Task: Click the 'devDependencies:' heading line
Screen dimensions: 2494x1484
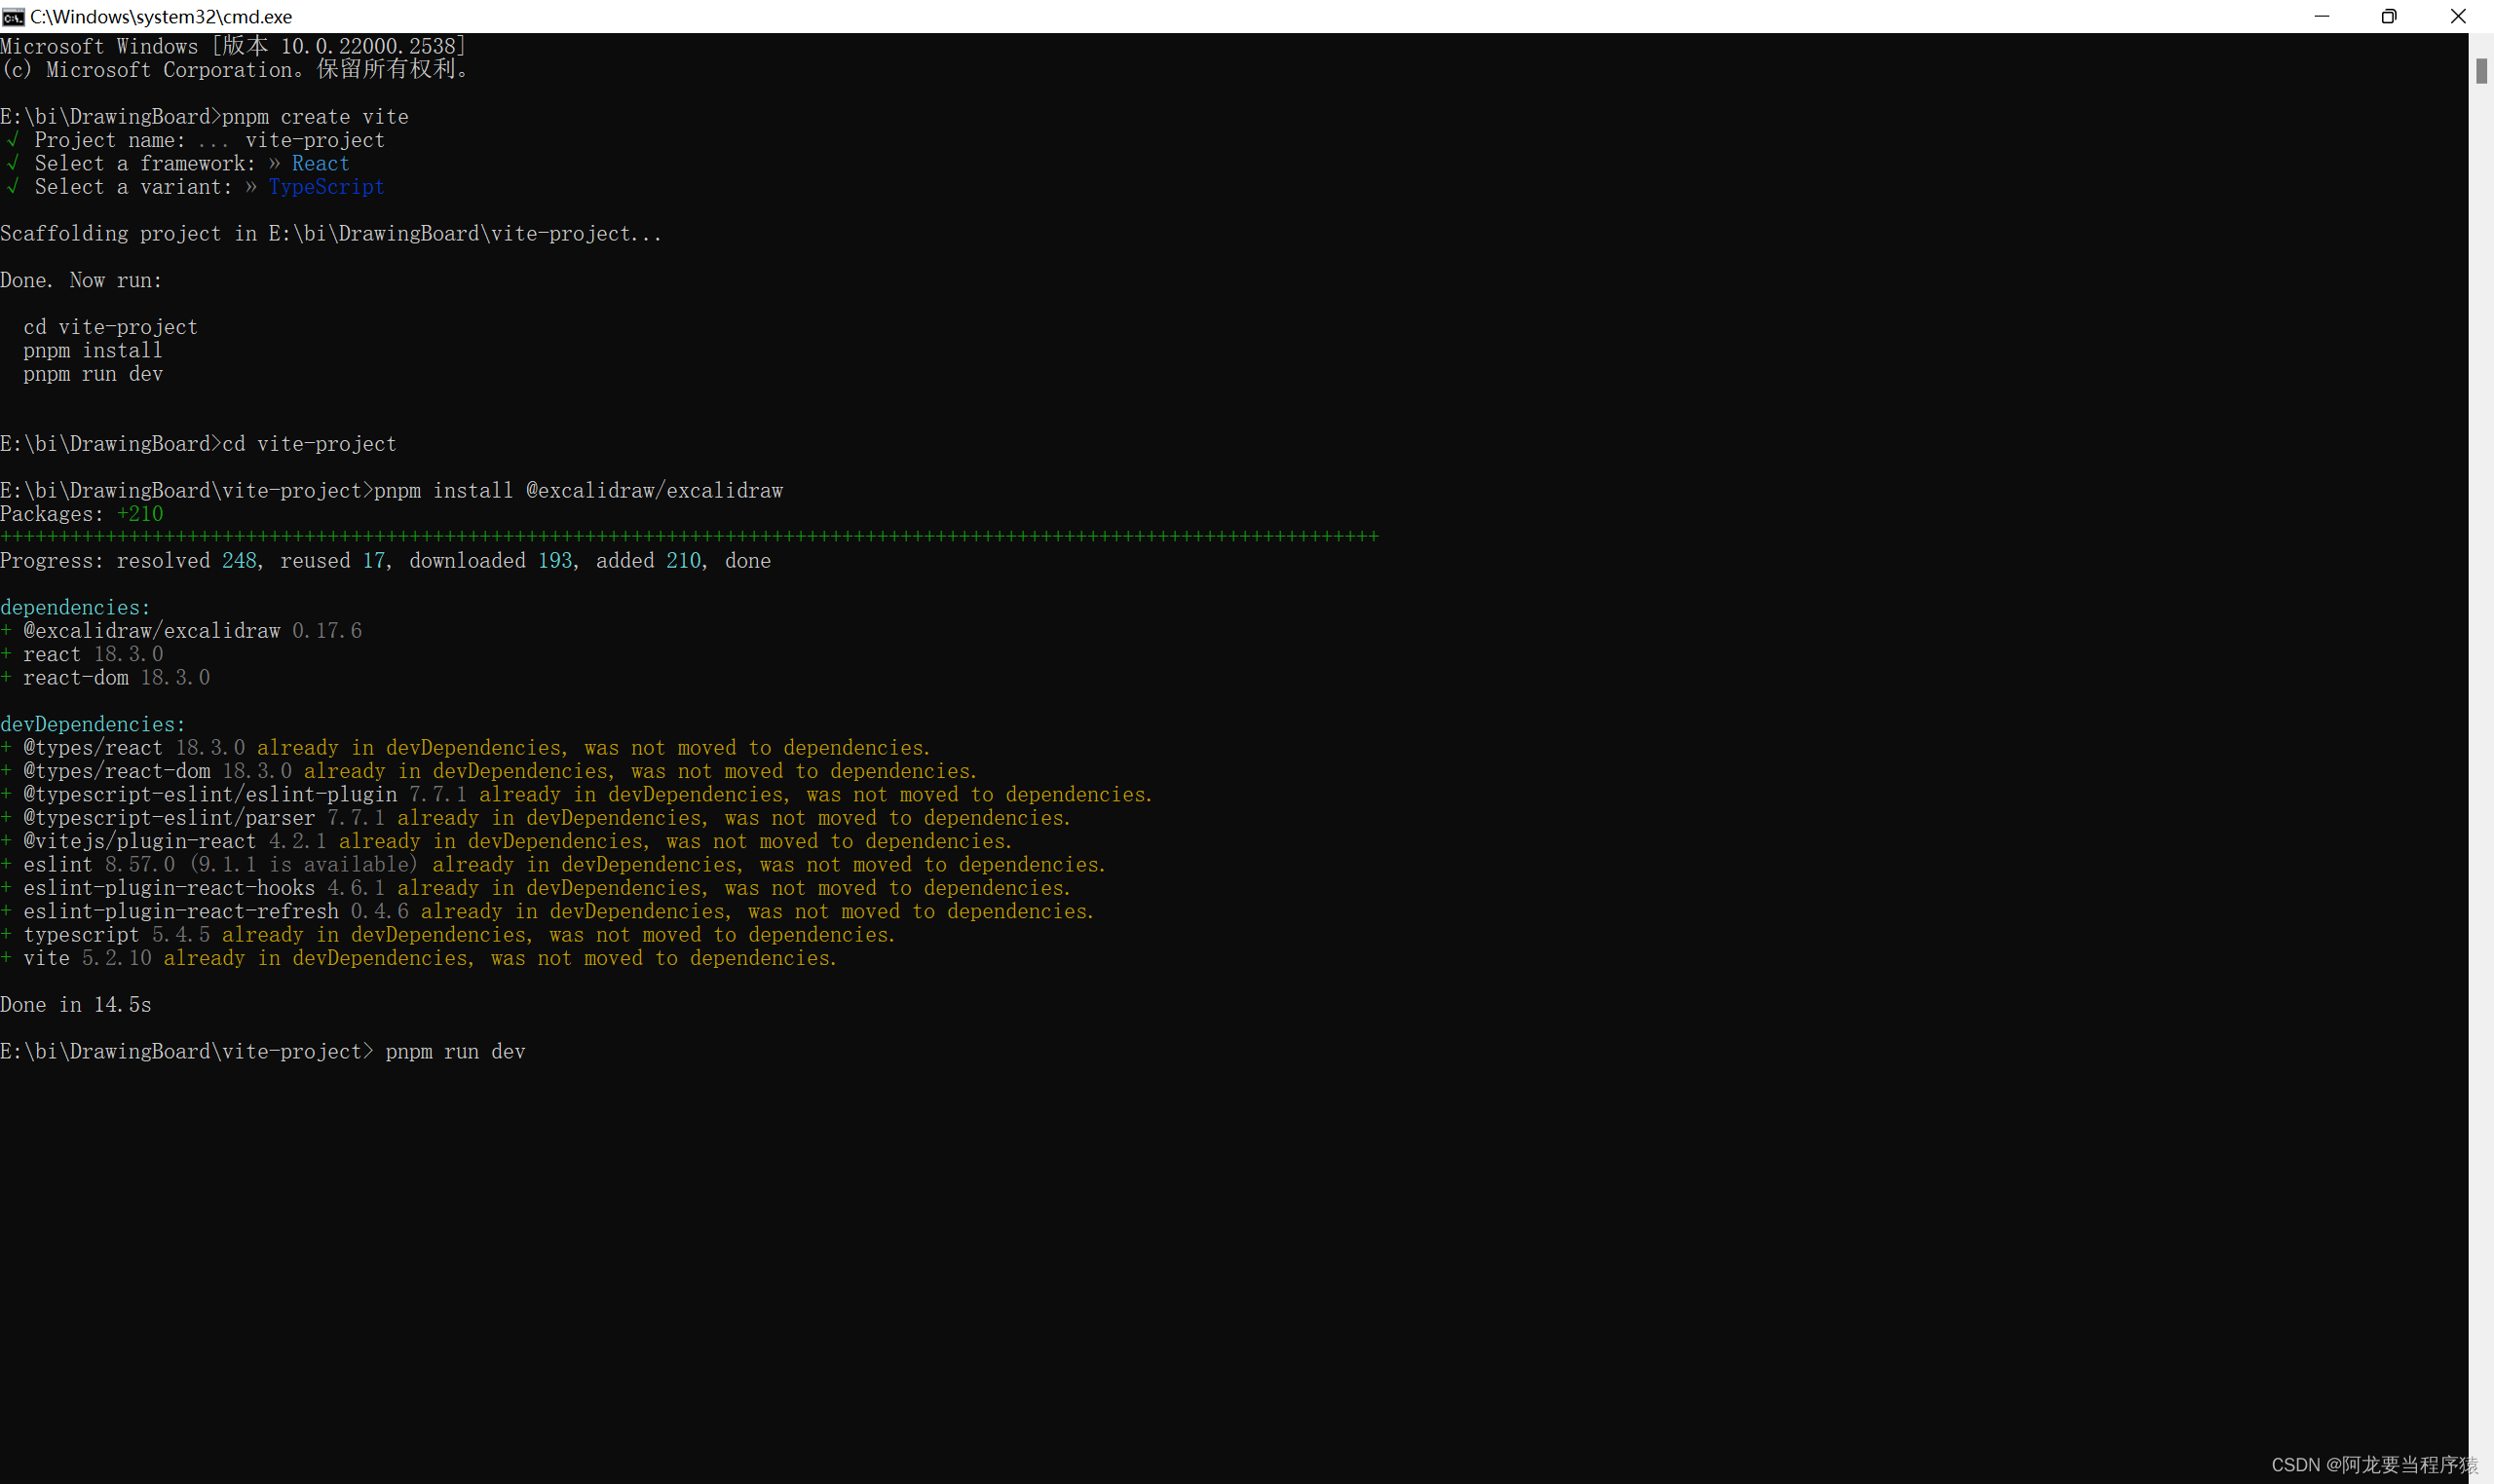Action: pos(93,724)
